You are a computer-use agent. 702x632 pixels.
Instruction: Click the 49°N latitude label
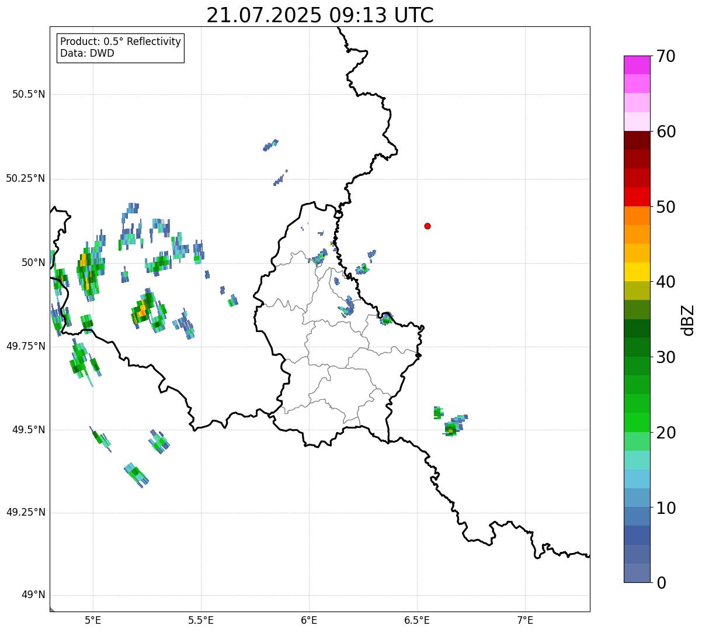pos(33,595)
